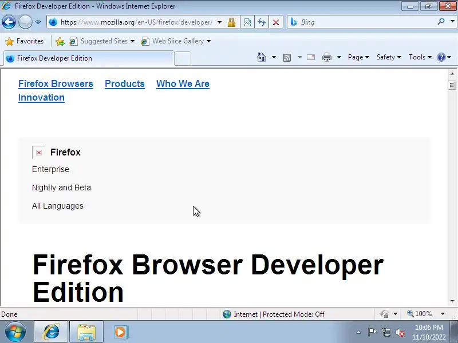The image size is (458, 343).
Task: Click Internet Explorer taskbar icon
Action: (52, 332)
